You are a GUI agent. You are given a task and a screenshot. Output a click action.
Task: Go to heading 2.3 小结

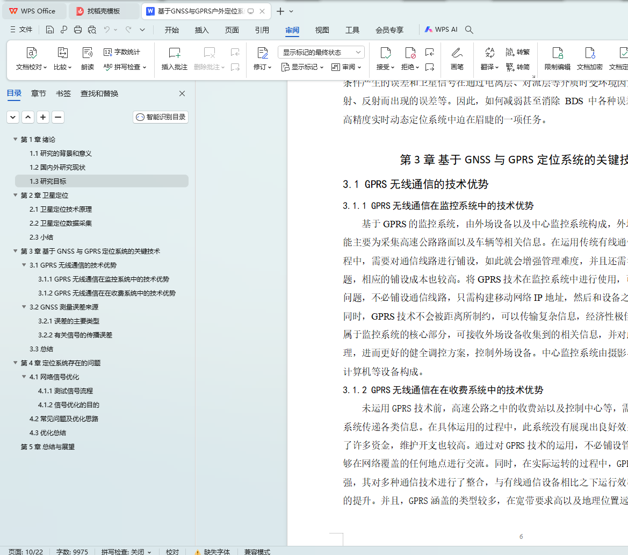pos(41,237)
